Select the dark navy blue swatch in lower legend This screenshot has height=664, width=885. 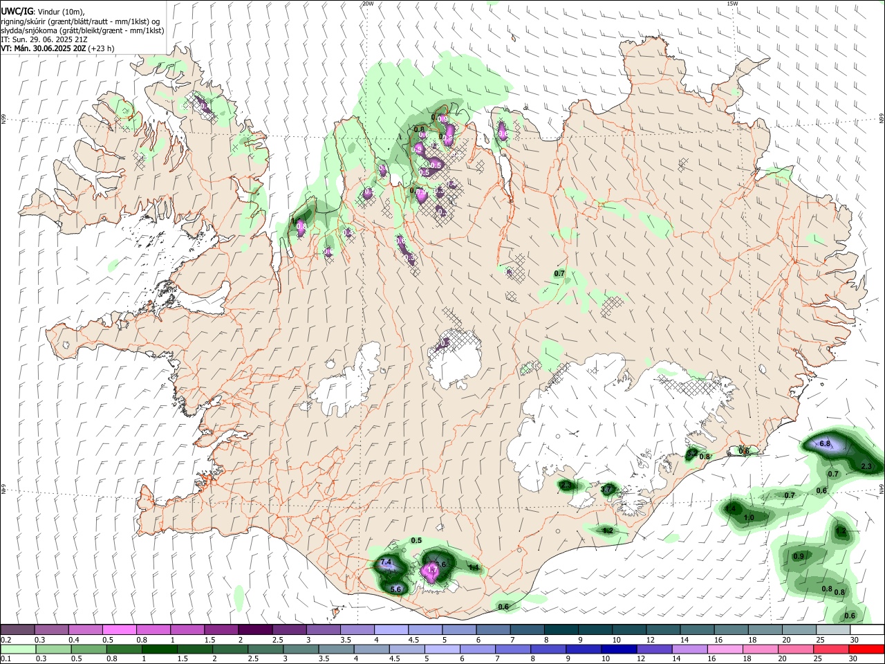[619, 649]
